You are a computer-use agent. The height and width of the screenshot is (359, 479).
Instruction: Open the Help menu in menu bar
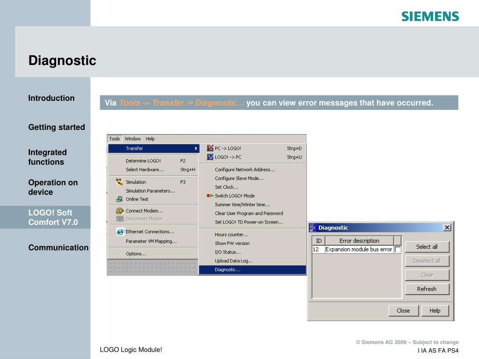tap(150, 138)
